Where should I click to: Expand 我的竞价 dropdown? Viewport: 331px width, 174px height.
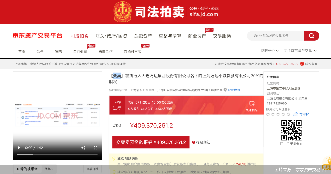(x=270, y=51)
